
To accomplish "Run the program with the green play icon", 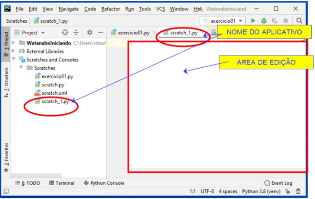I will [x=253, y=21].
